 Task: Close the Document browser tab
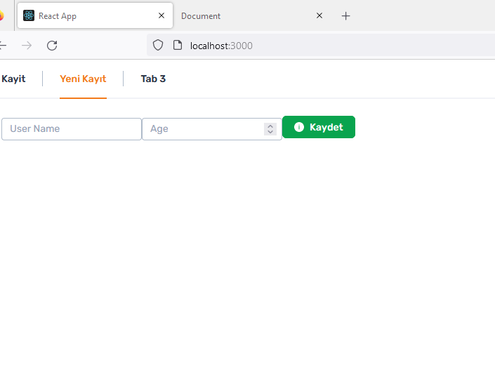point(319,15)
